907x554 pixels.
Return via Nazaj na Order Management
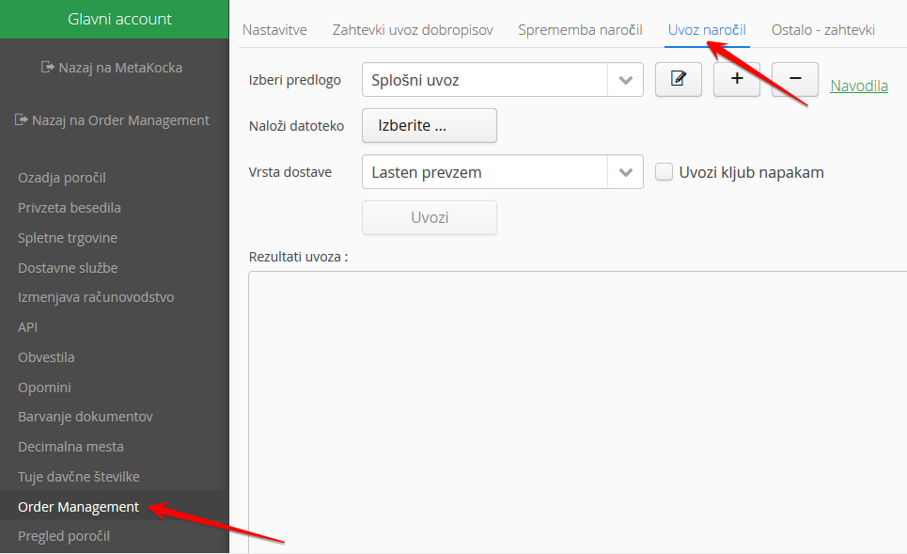(x=112, y=120)
